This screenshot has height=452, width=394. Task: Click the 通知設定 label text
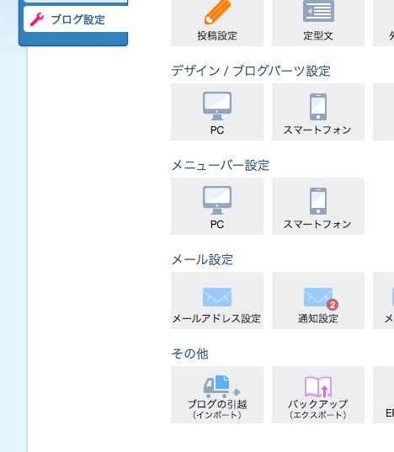(318, 318)
